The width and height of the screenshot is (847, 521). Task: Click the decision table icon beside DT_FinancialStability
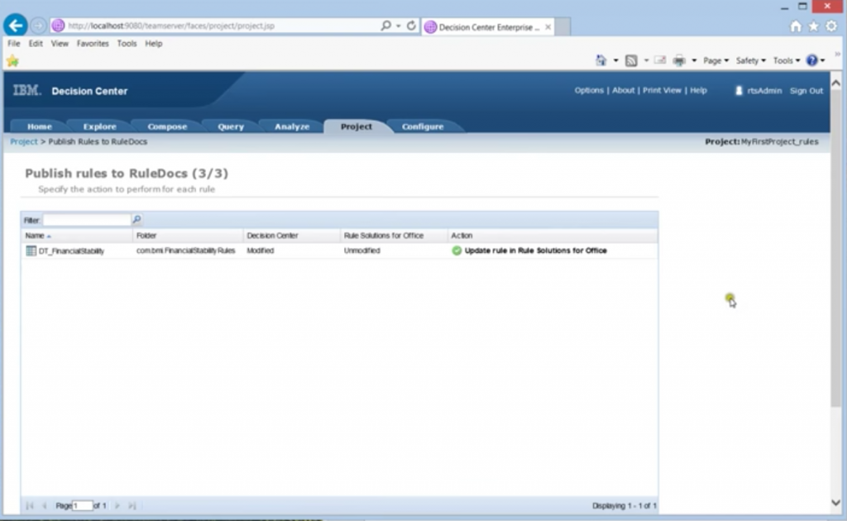(x=31, y=251)
